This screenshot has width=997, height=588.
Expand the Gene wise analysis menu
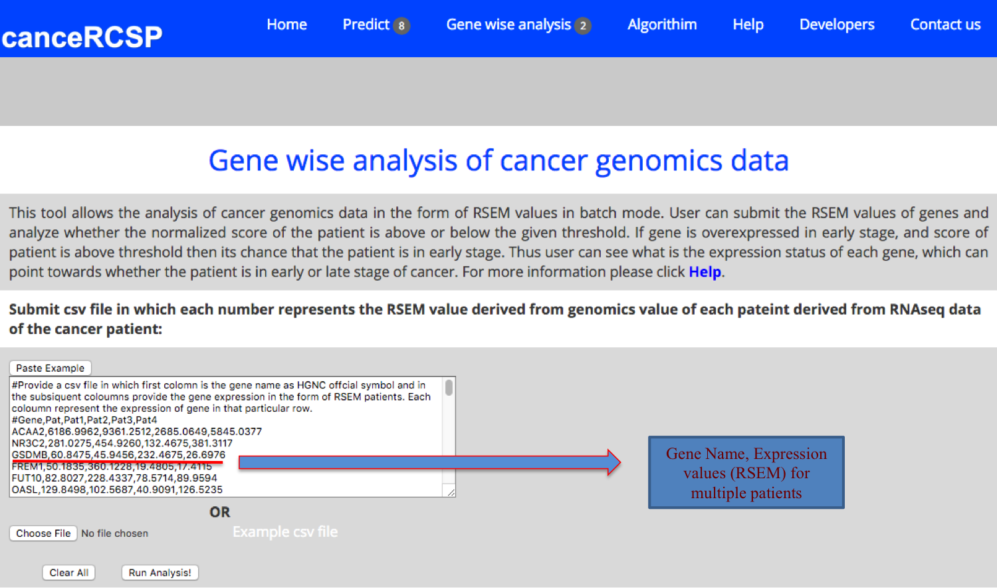[x=508, y=25]
